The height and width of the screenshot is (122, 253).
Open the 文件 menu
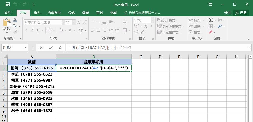pos(8,12)
